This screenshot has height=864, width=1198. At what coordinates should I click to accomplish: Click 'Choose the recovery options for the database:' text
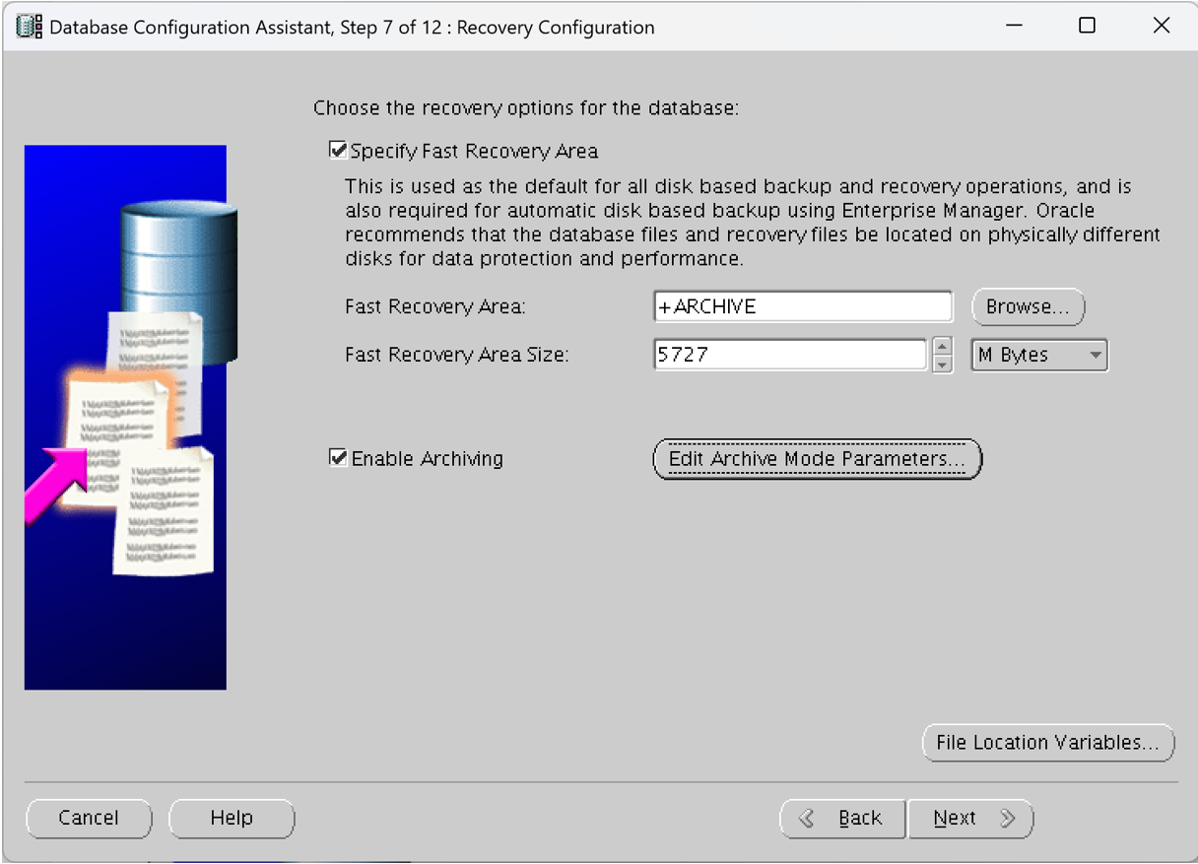(526, 107)
